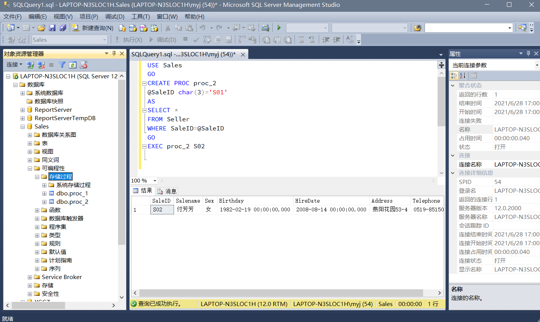Click the green Start play arrow
The width and height of the screenshot is (540, 322).
[x=279, y=28]
